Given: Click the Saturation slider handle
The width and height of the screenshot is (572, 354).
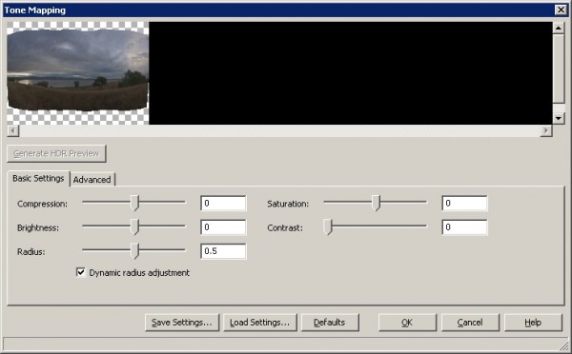Looking at the screenshot, I should pyautogui.click(x=377, y=203).
